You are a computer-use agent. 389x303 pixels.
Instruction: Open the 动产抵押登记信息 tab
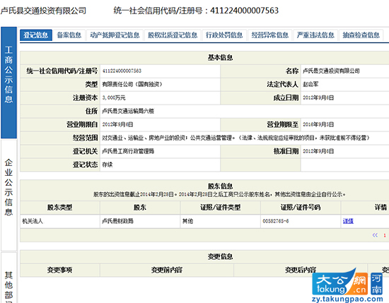(x=115, y=35)
